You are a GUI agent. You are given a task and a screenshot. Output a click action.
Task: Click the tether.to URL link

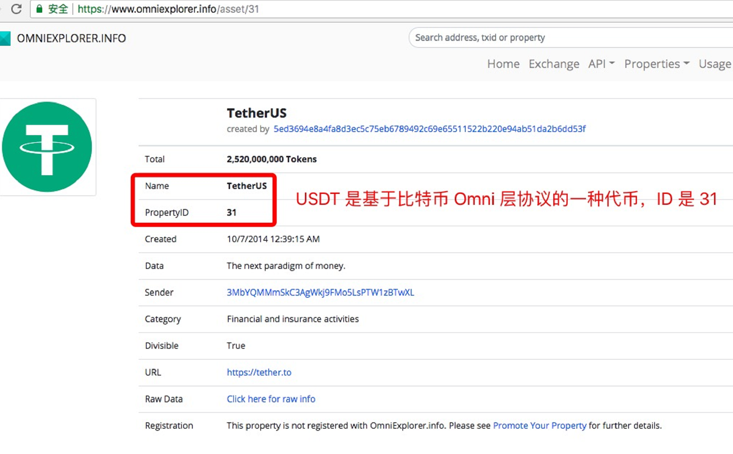coord(259,372)
